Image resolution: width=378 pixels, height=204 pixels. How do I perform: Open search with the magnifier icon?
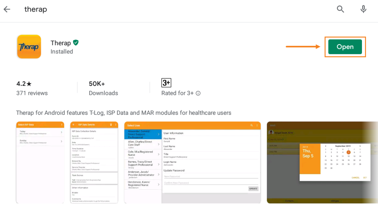(340, 9)
